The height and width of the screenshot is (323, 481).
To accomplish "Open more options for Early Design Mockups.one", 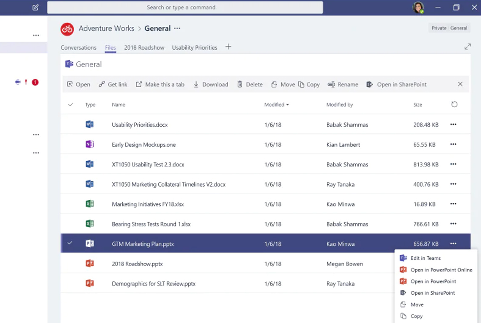I will pos(453,144).
